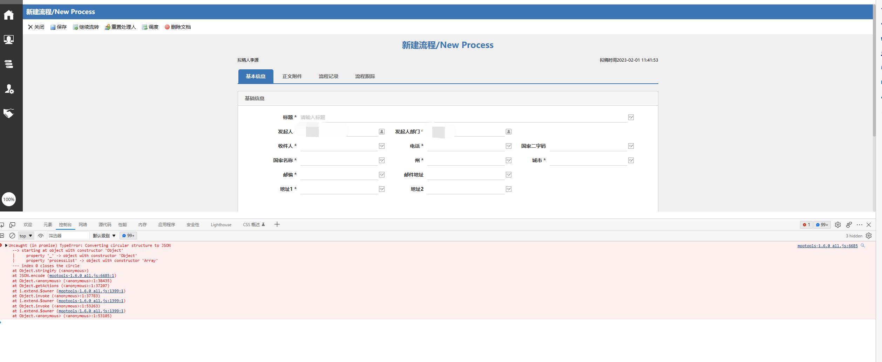Click the edit icon beside 邮件地址 field

[x=509, y=175]
